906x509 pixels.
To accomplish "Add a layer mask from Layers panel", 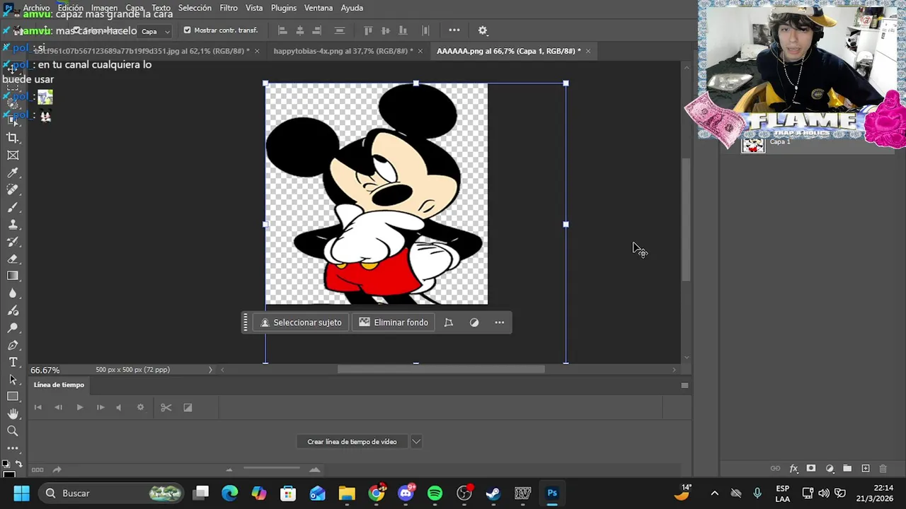I will click(x=811, y=469).
